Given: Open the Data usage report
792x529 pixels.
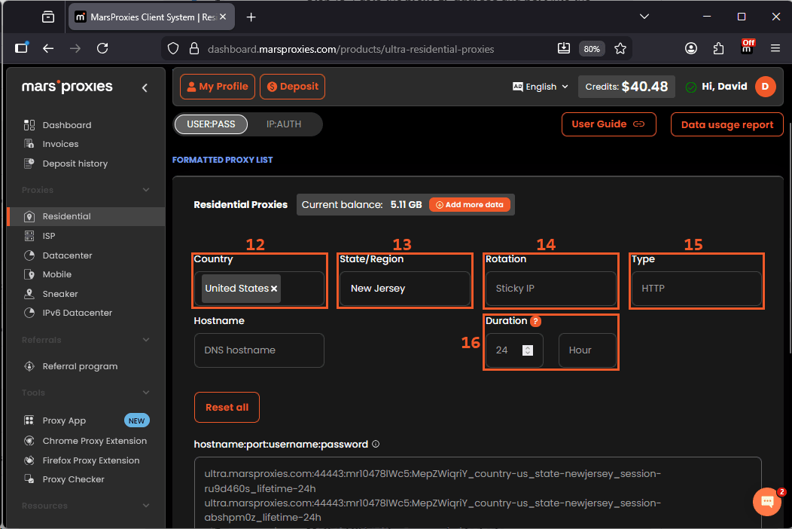Looking at the screenshot, I should pyautogui.click(x=727, y=124).
